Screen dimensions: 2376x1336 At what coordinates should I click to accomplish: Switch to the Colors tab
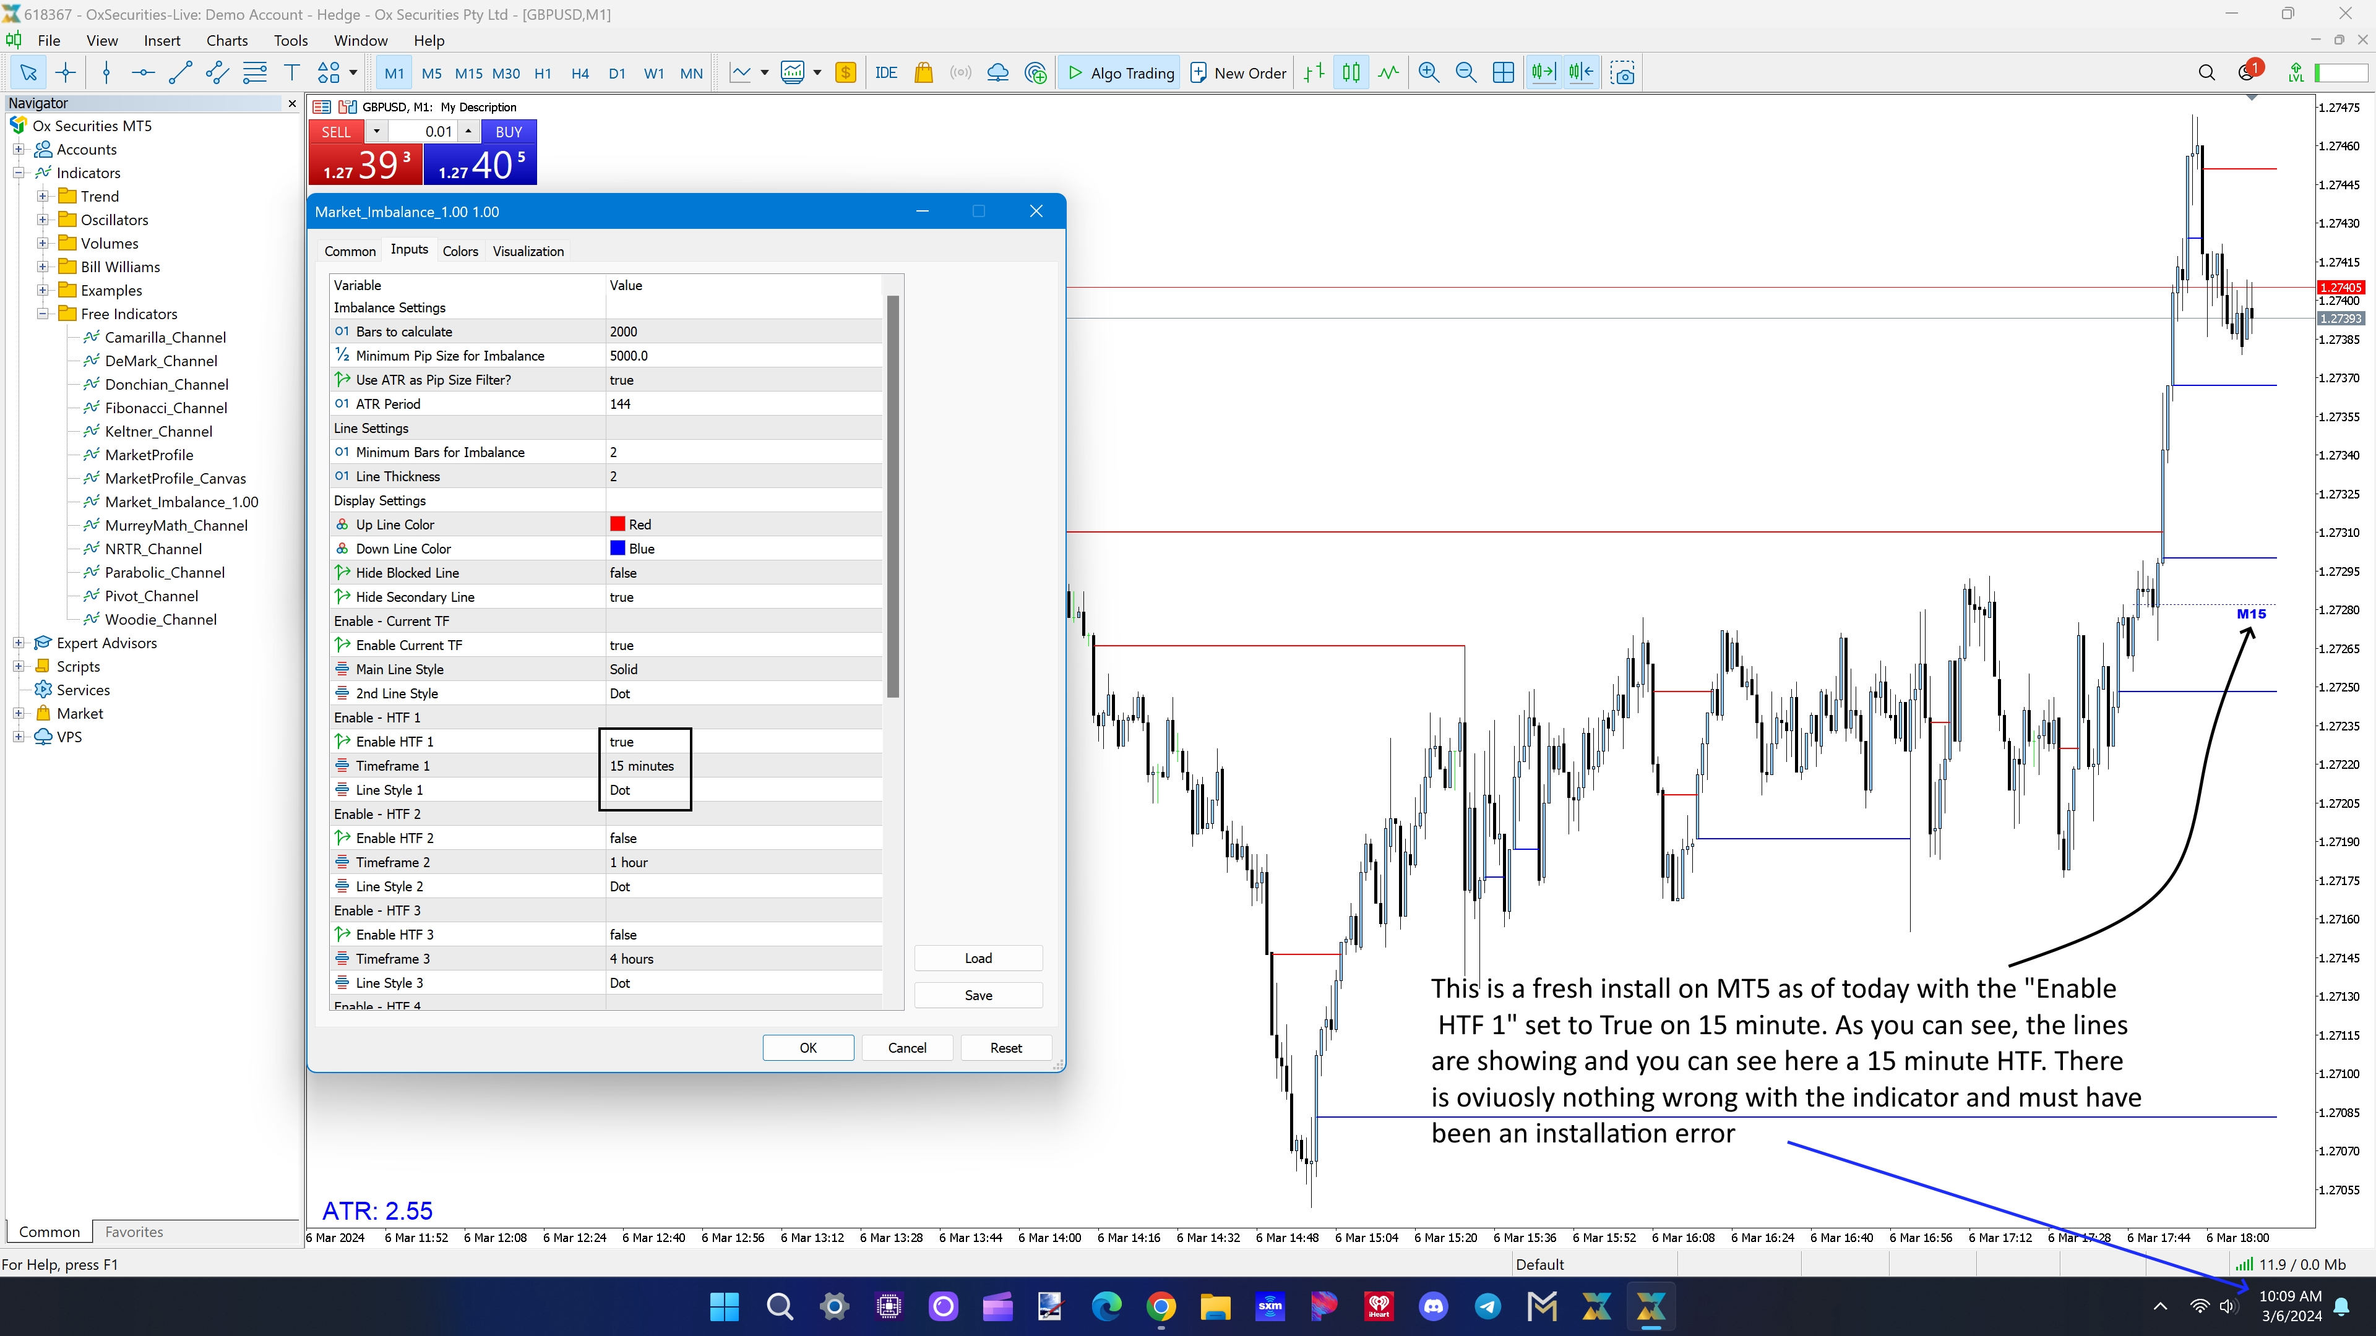point(459,250)
